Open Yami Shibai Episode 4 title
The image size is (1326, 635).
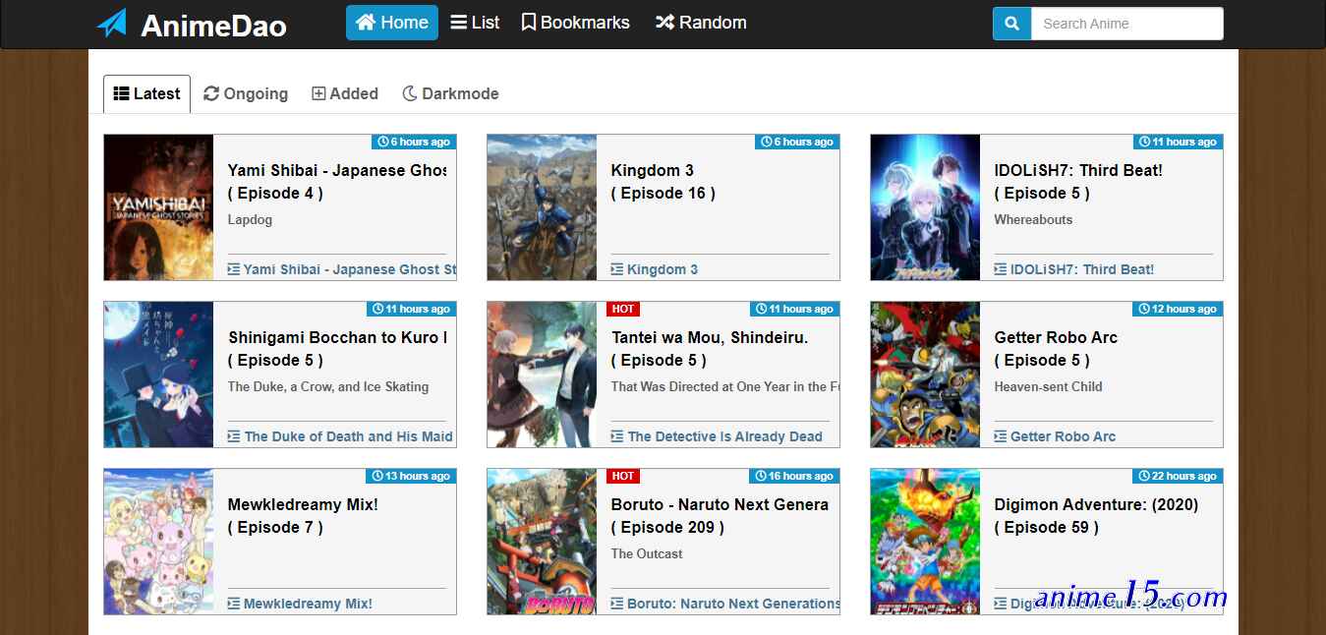tap(337, 182)
